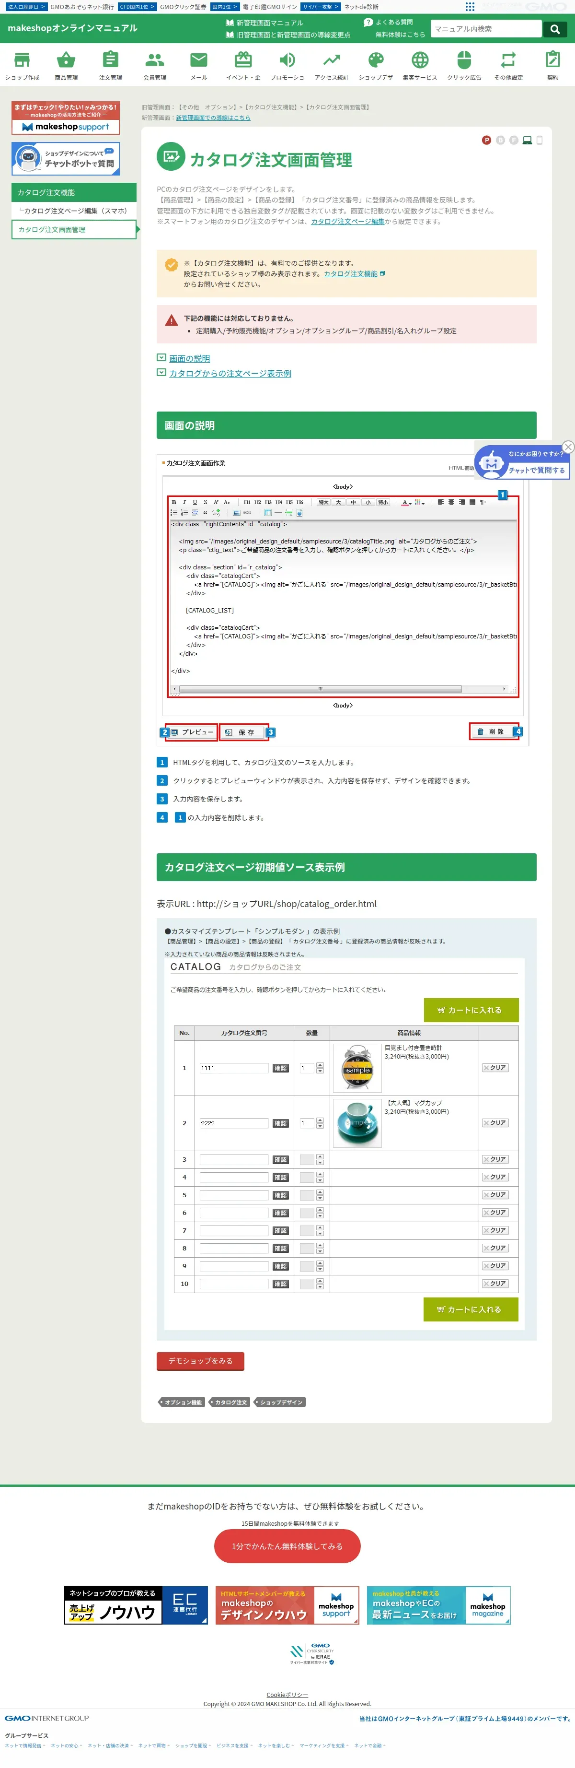The image size is (575, 1768).
Task: Expand ネット・店舗の決済 footer dropdown
Action: point(110,1745)
